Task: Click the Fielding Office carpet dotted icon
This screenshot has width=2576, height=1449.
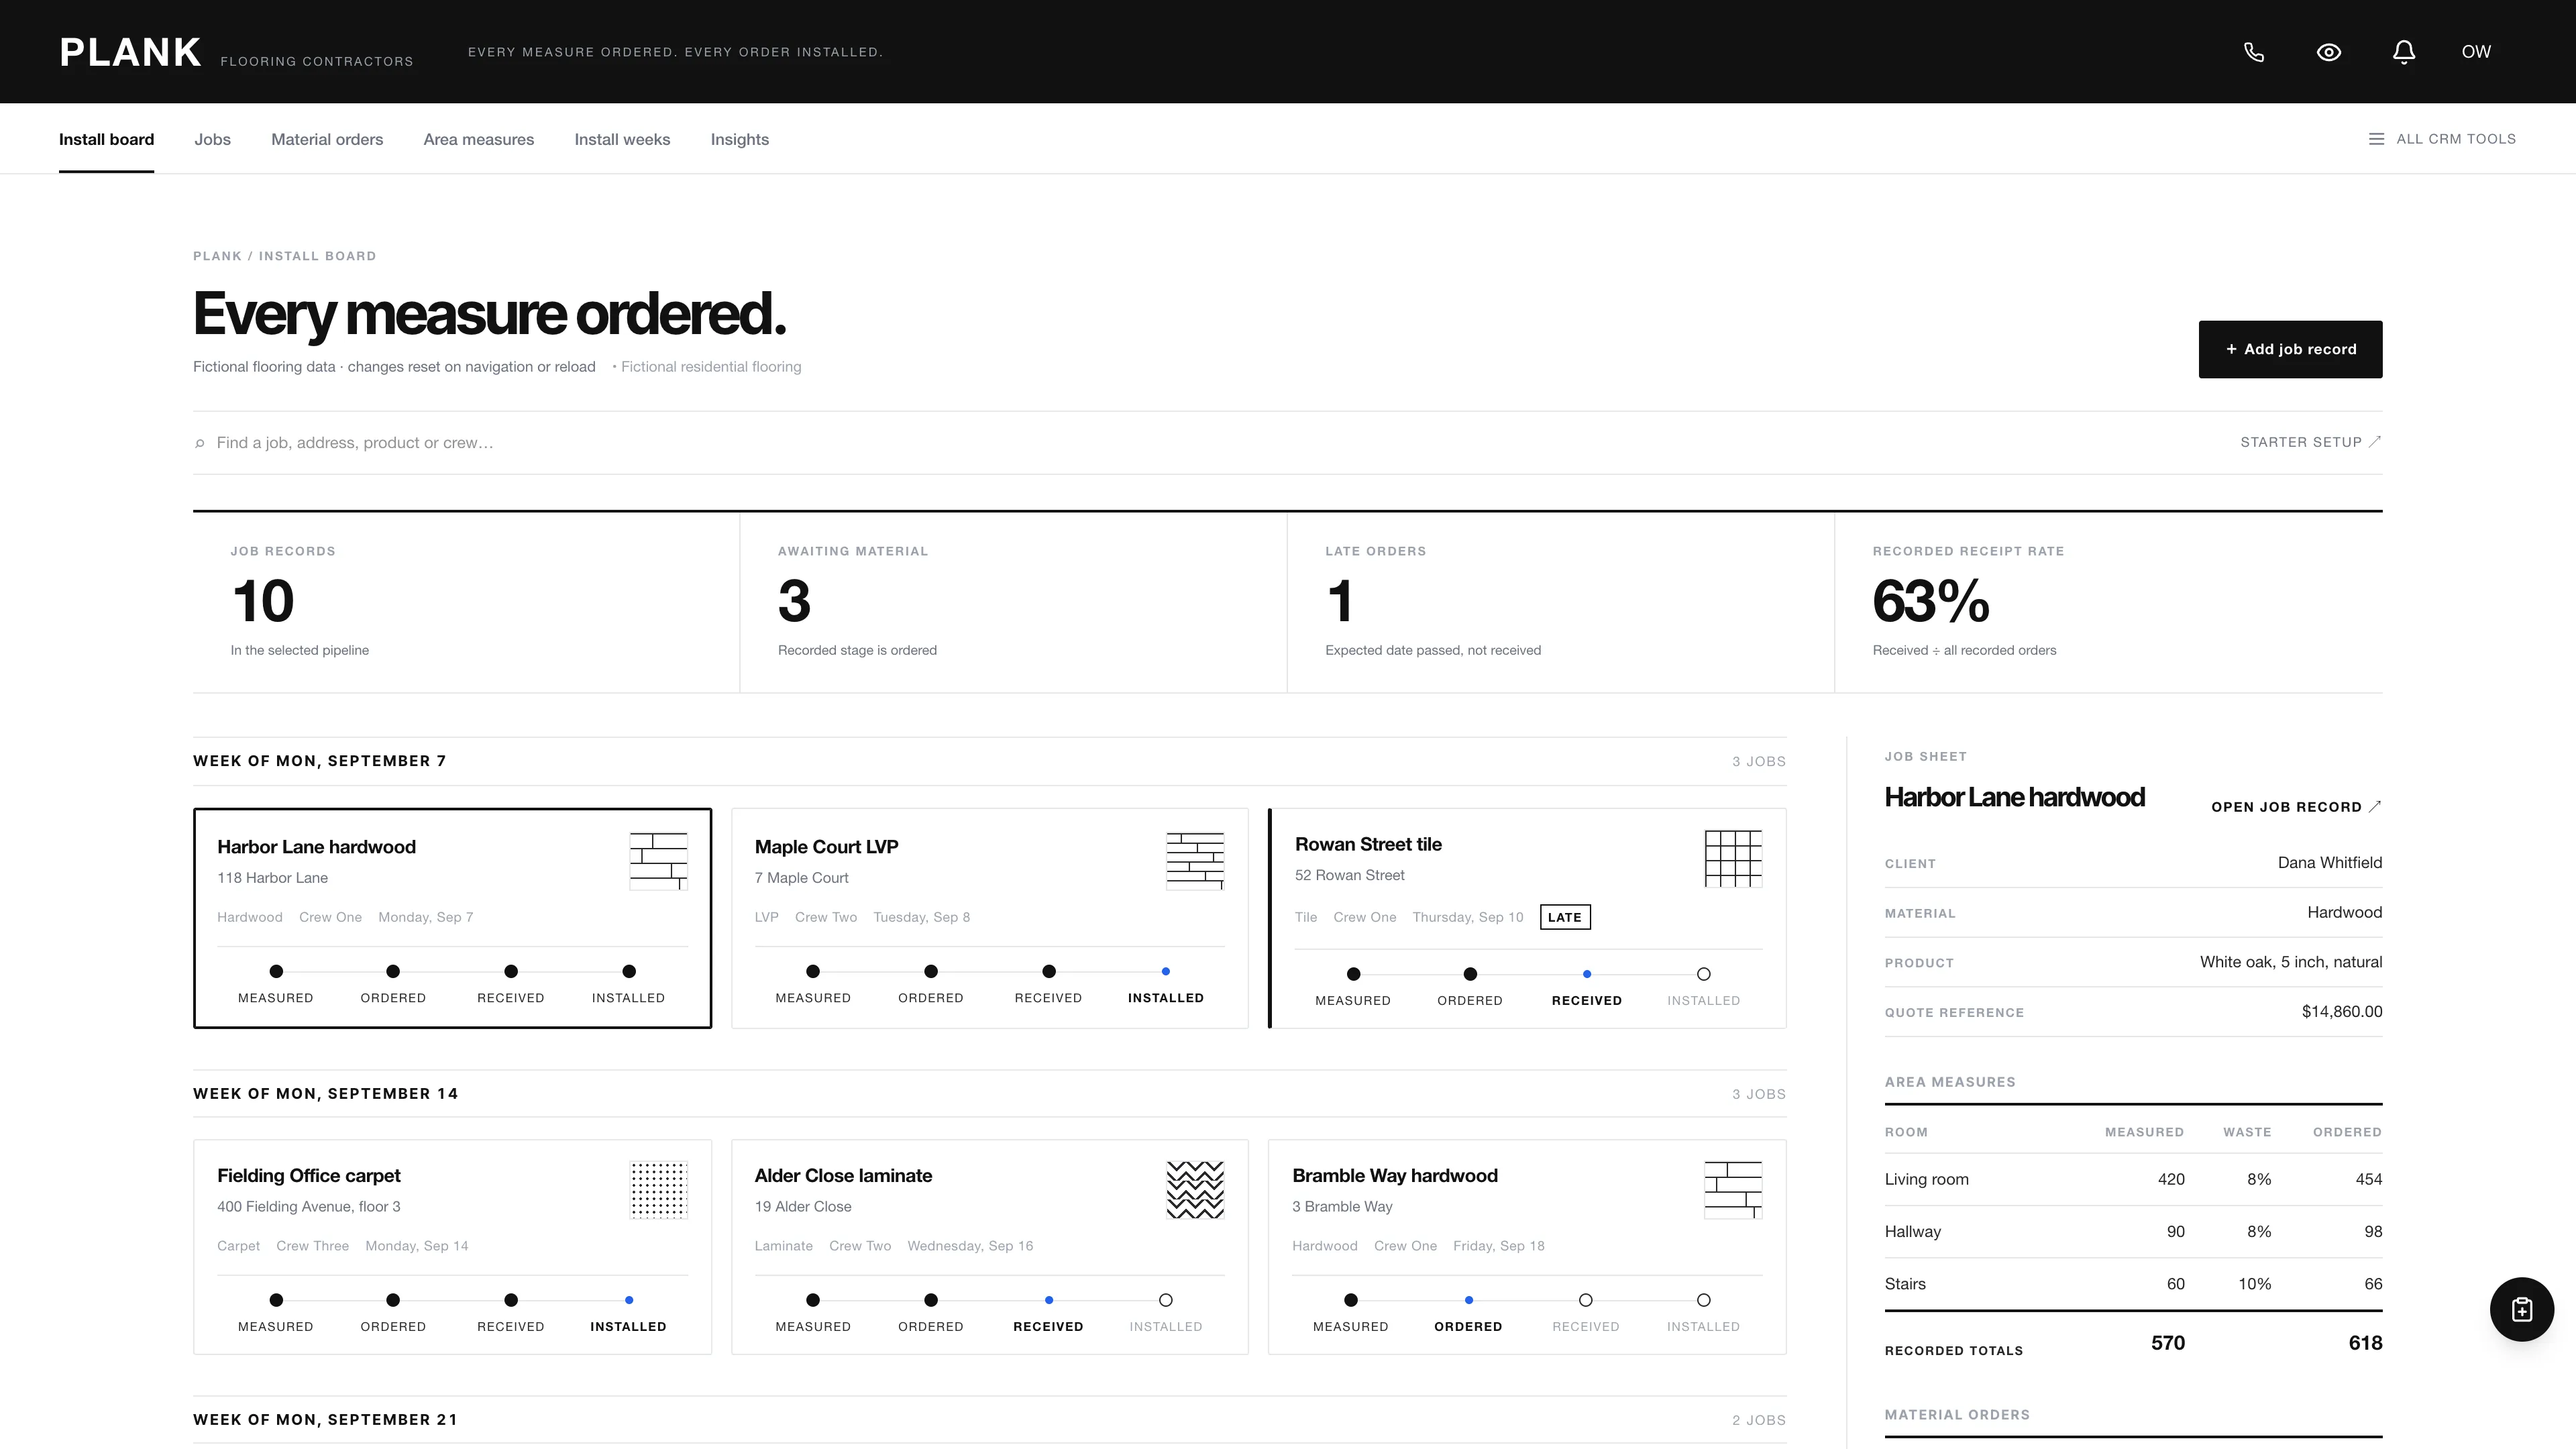Action: pos(658,1190)
